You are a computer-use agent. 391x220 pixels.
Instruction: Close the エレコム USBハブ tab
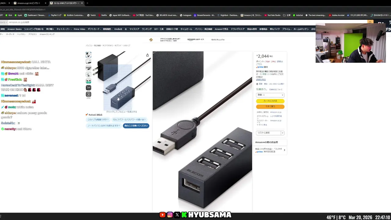[82, 3]
